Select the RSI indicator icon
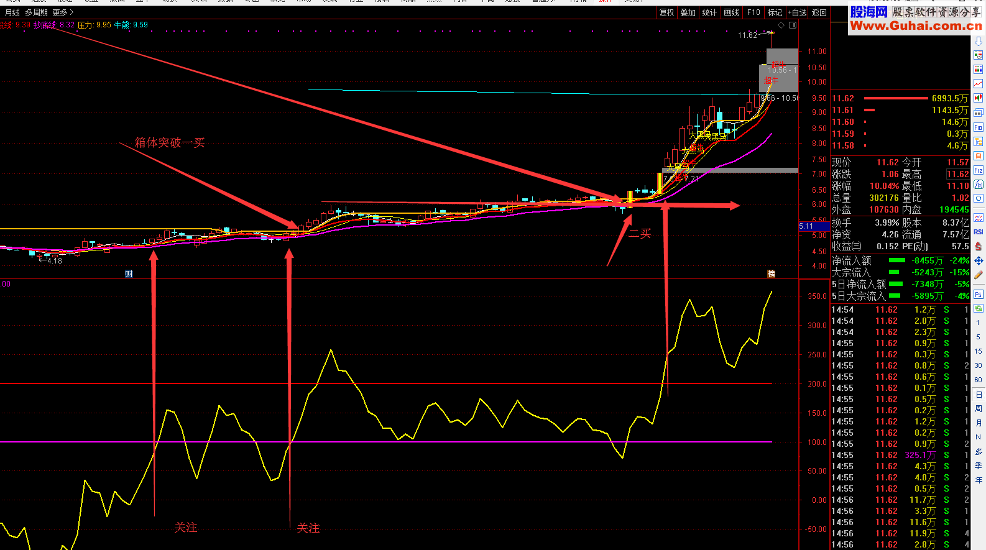This screenshot has height=550, width=986. [x=979, y=232]
